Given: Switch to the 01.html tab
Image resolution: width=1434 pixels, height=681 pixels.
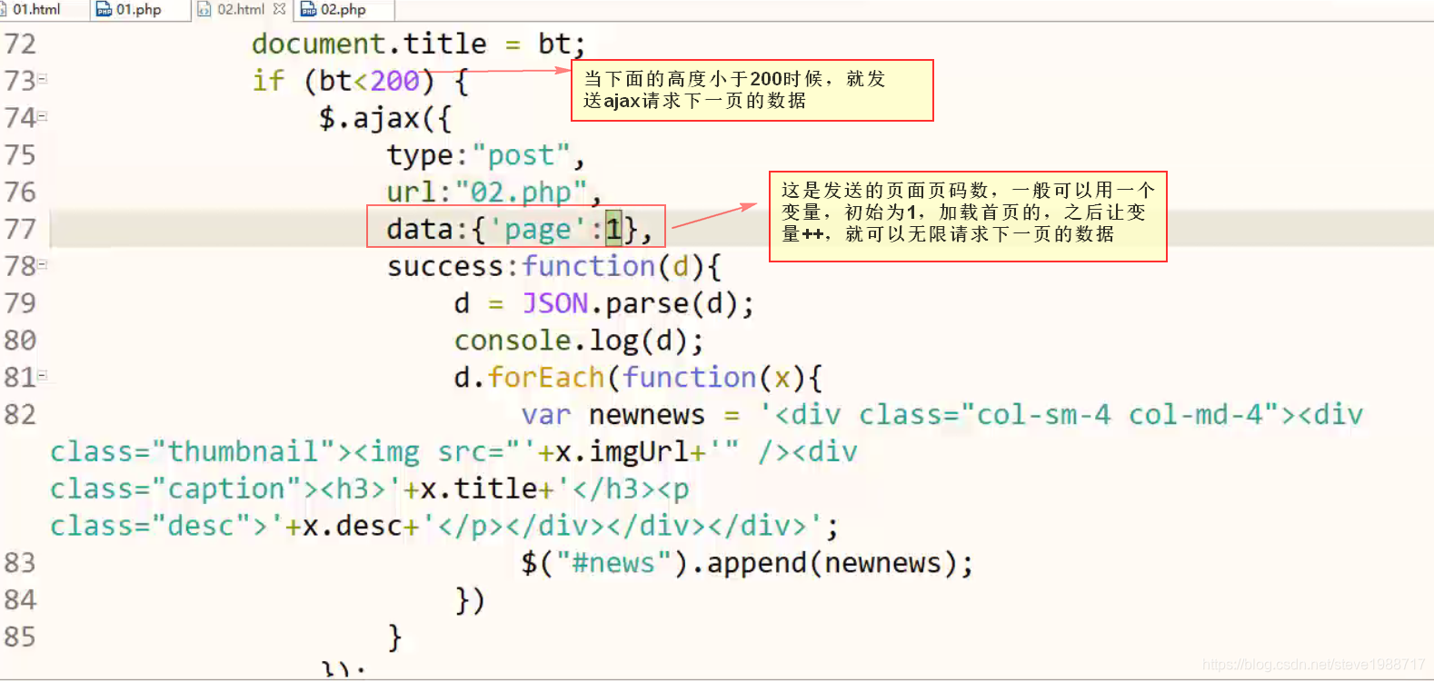Looking at the screenshot, I should click(x=36, y=10).
